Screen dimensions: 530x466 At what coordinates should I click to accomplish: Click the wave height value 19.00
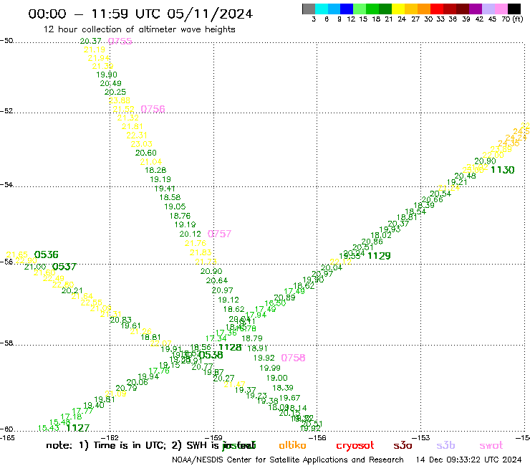pyautogui.click(x=277, y=378)
